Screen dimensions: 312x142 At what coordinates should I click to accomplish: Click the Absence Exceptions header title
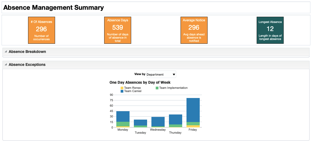coord(27,65)
